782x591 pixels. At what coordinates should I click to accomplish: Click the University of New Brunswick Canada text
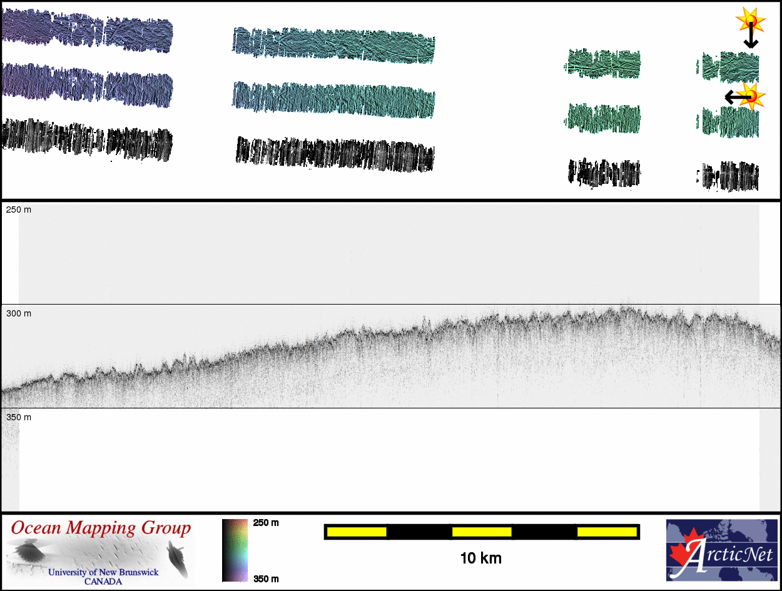coord(103,577)
